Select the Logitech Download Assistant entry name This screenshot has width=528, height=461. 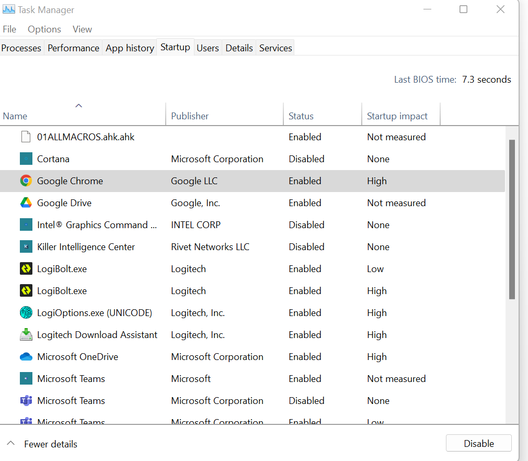point(97,334)
